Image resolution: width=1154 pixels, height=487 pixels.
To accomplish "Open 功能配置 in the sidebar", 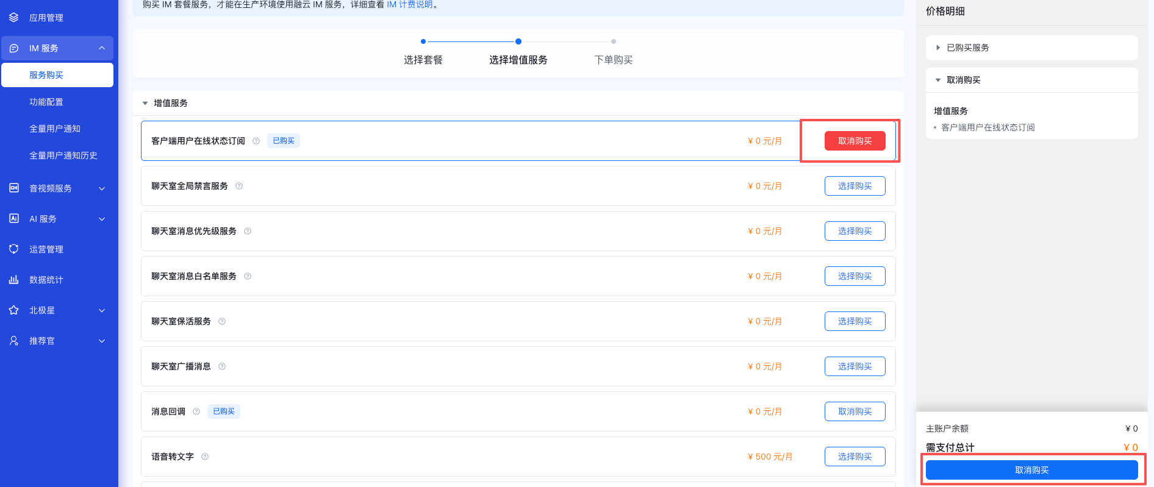I will tap(46, 102).
